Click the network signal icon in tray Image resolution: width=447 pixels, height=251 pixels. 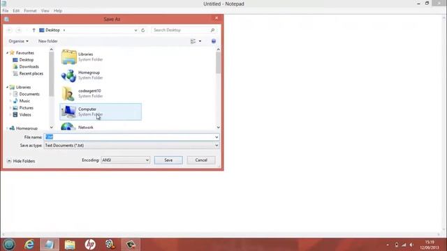[x=404, y=245]
